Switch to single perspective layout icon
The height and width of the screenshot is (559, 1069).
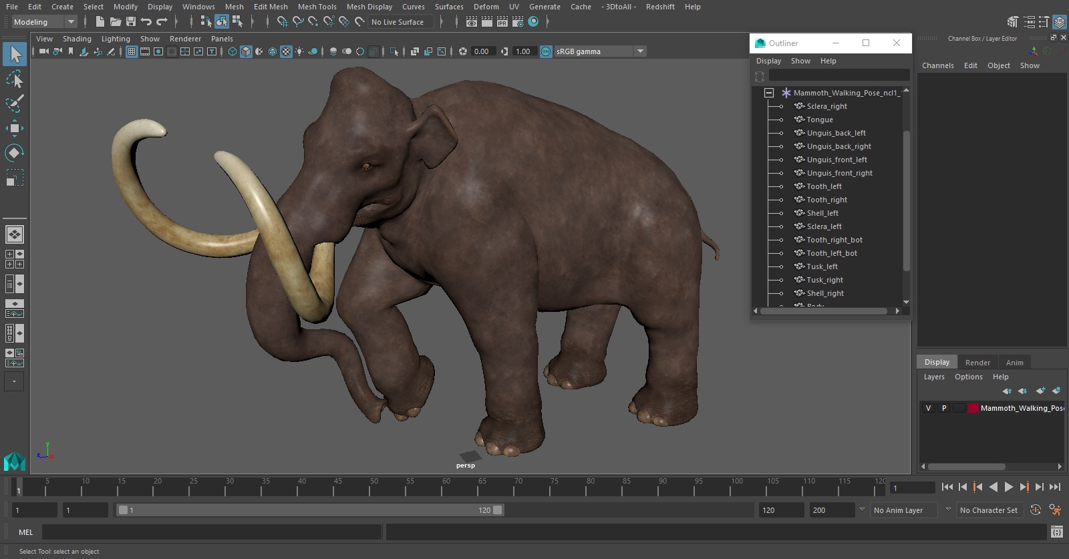(x=15, y=234)
